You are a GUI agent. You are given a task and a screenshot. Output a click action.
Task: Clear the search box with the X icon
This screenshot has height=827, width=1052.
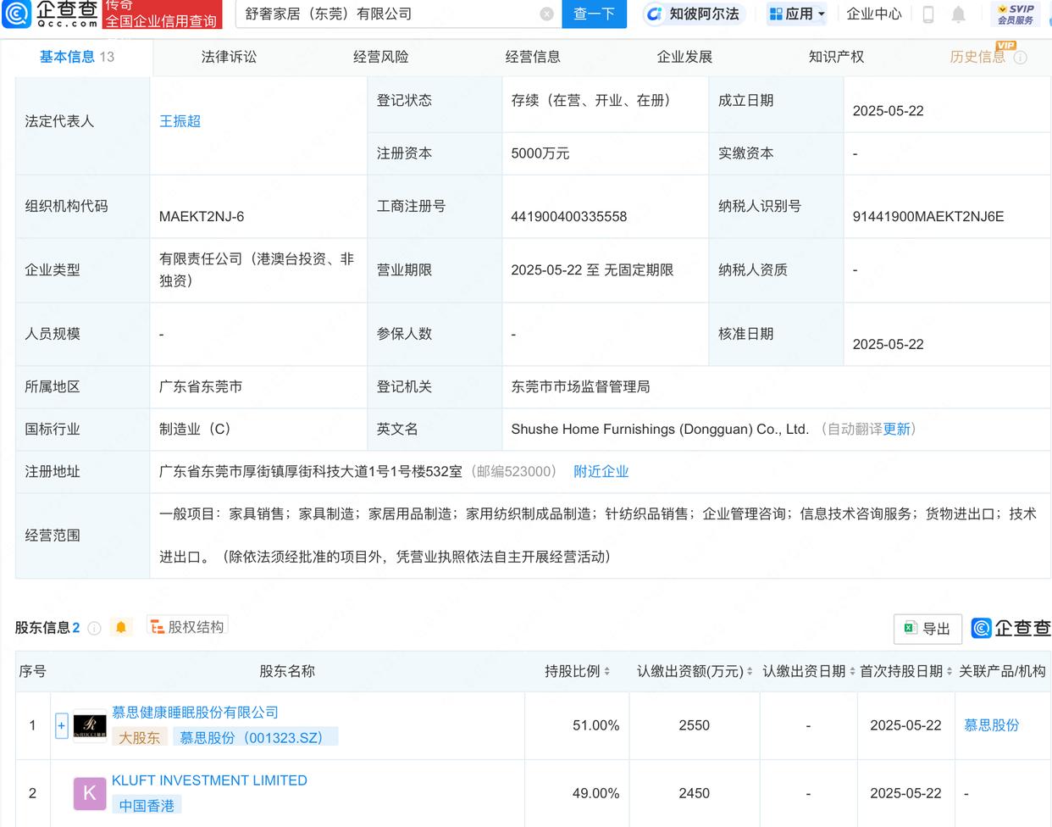(x=546, y=14)
